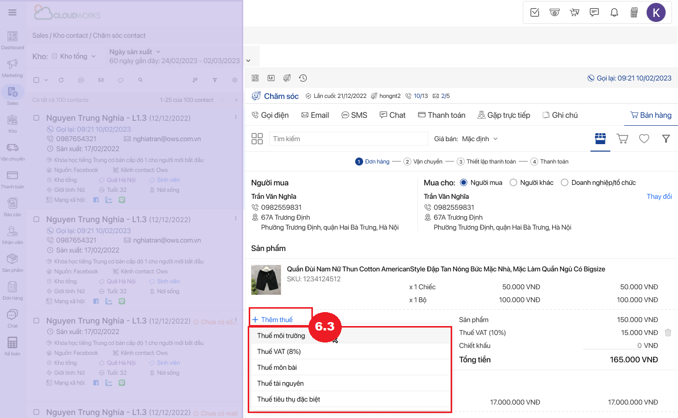Open the product filter funnel icon
Image resolution: width=678 pixels, height=418 pixels.
(666, 139)
